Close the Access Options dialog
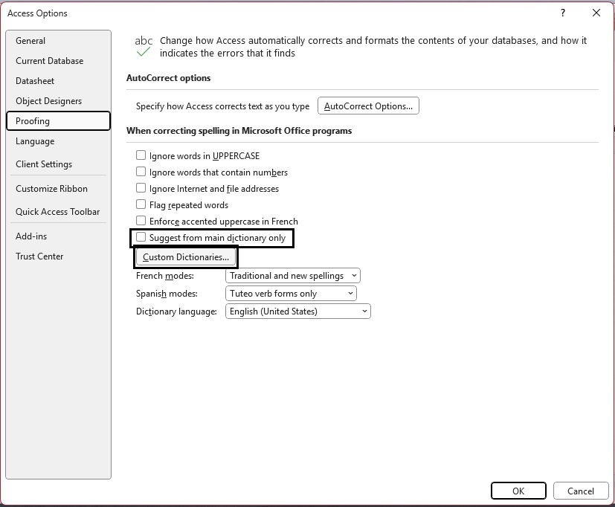This screenshot has width=615, height=507. pyautogui.click(x=596, y=13)
